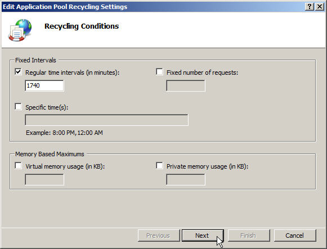Click the private memory usage field

pos(186,179)
